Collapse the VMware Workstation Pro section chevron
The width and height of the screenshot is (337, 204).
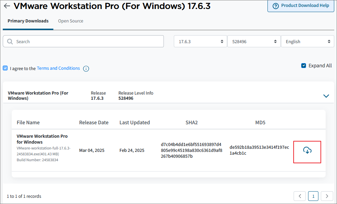click(326, 96)
